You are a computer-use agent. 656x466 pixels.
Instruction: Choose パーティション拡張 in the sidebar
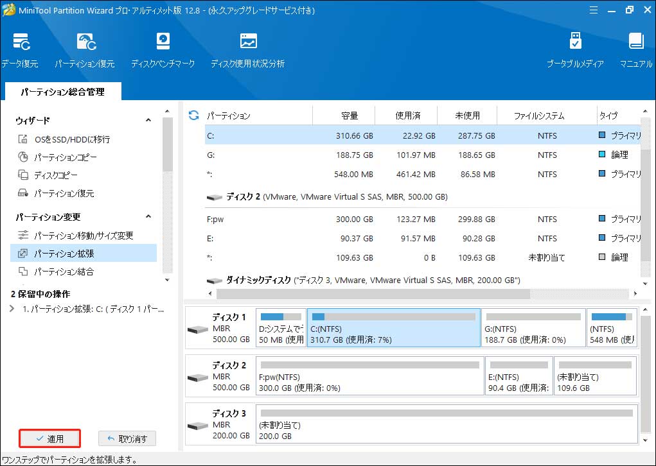64,254
